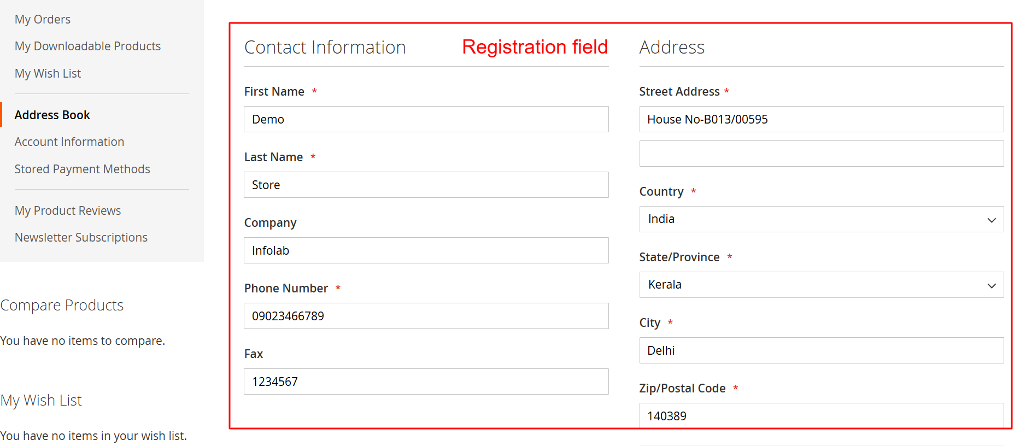Click the chevron arrow of Country select
The image size is (1020, 446).
[992, 220]
